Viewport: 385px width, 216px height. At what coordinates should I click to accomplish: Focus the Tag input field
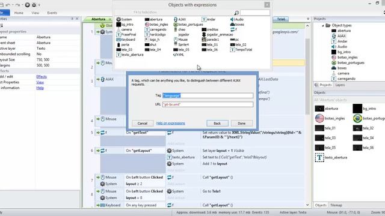(208, 95)
